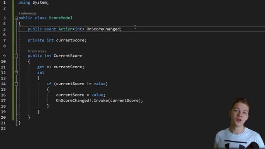Viewport: 265px width, 149px height.
Task: Click line number 1 in gutter
Action: point(5,2)
